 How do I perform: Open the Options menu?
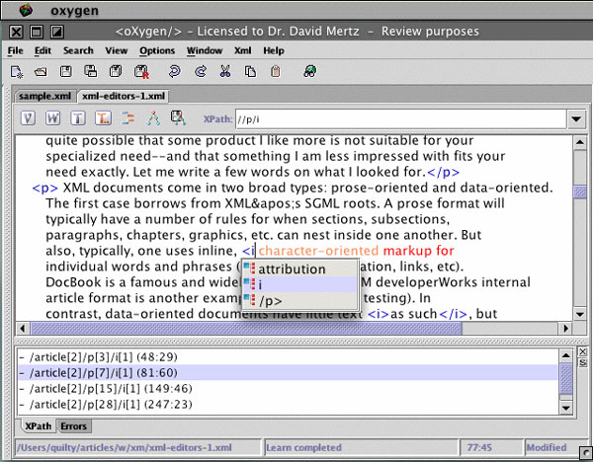(x=156, y=49)
